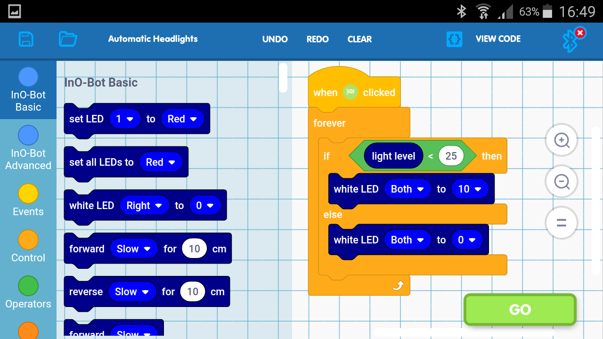Image resolution: width=603 pixels, height=339 pixels.
Task: Undo the last action
Action: (x=275, y=39)
